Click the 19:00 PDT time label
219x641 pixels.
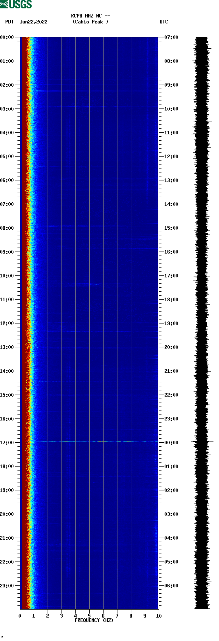(7, 490)
